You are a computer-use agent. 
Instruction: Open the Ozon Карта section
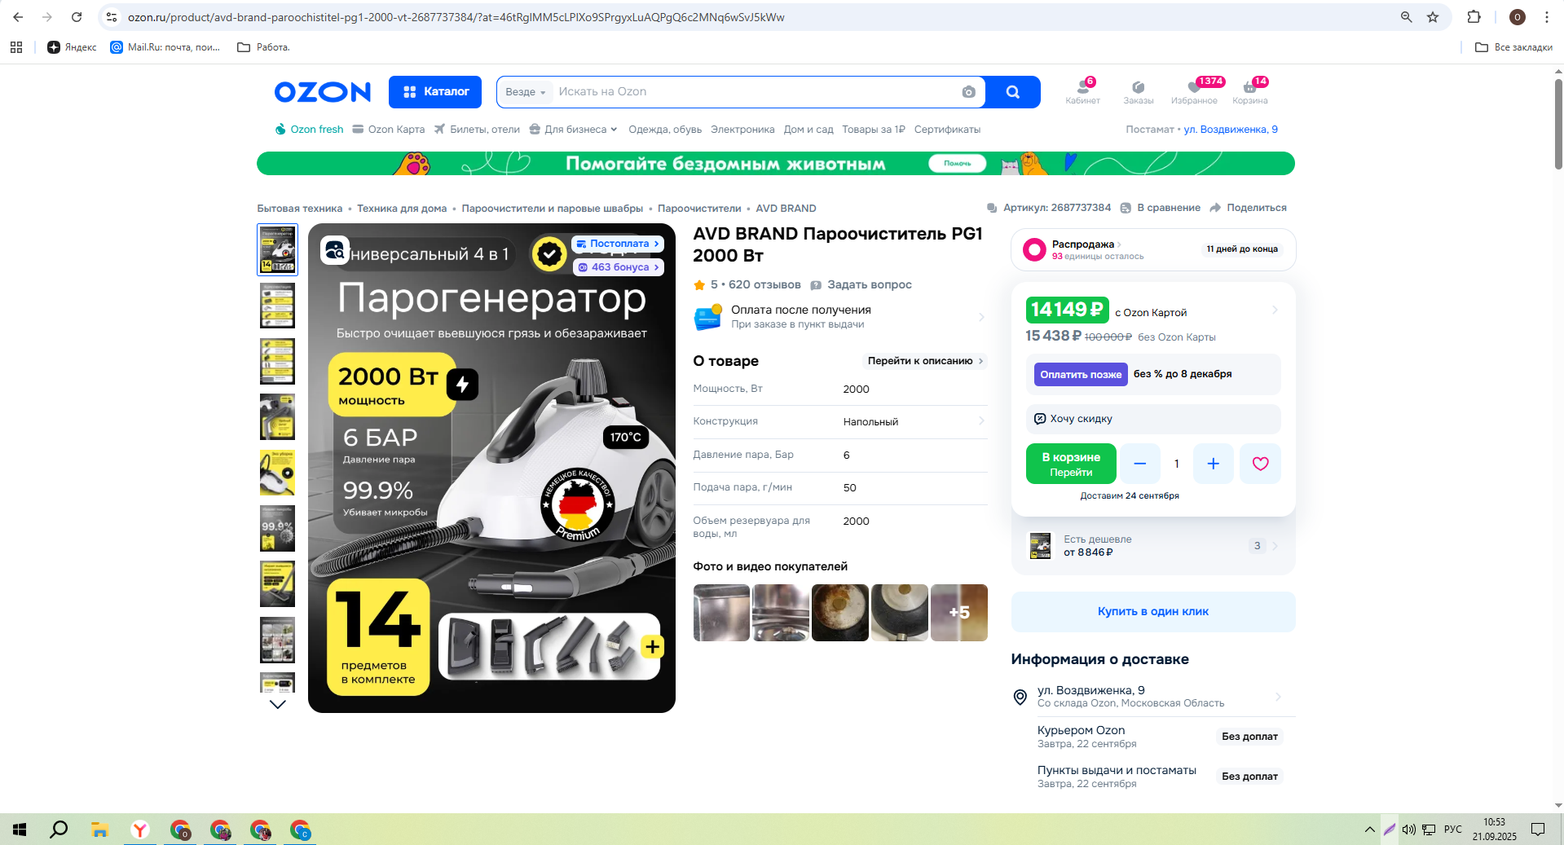(389, 130)
